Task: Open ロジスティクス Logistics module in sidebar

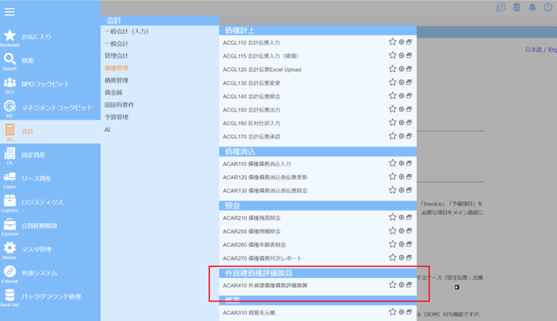Action: point(50,202)
